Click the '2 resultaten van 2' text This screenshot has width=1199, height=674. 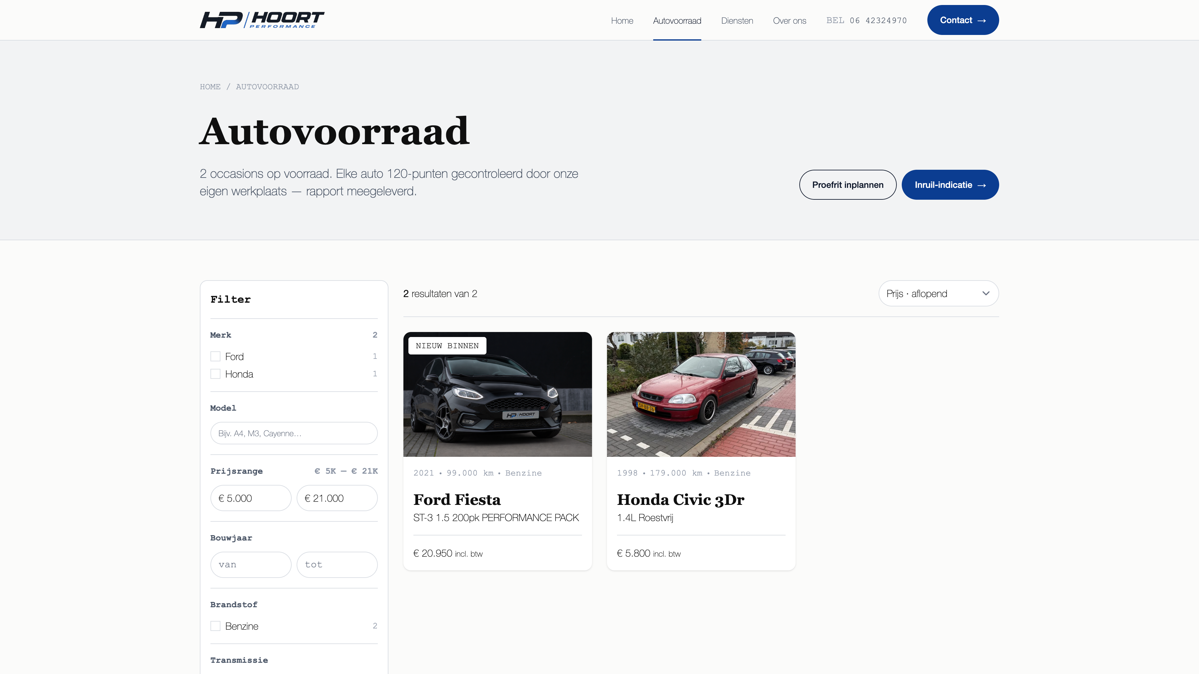pos(440,294)
